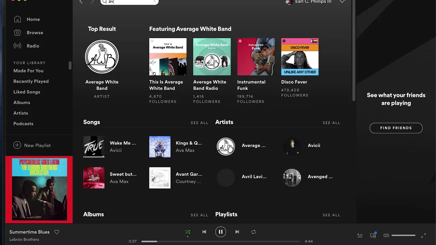Seek in the song progress bar
The width and height of the screenshot is (436, 245).
point(221,241)
